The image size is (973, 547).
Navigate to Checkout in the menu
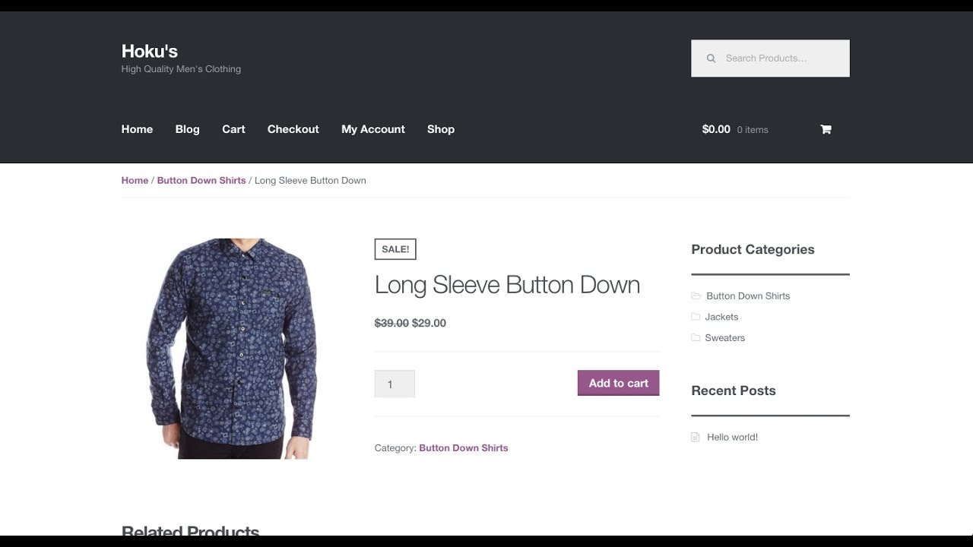point(293,129)
